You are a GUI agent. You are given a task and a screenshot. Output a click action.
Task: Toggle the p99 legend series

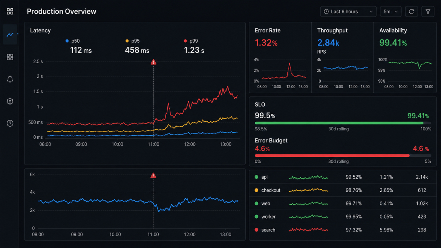pos(191,41)
